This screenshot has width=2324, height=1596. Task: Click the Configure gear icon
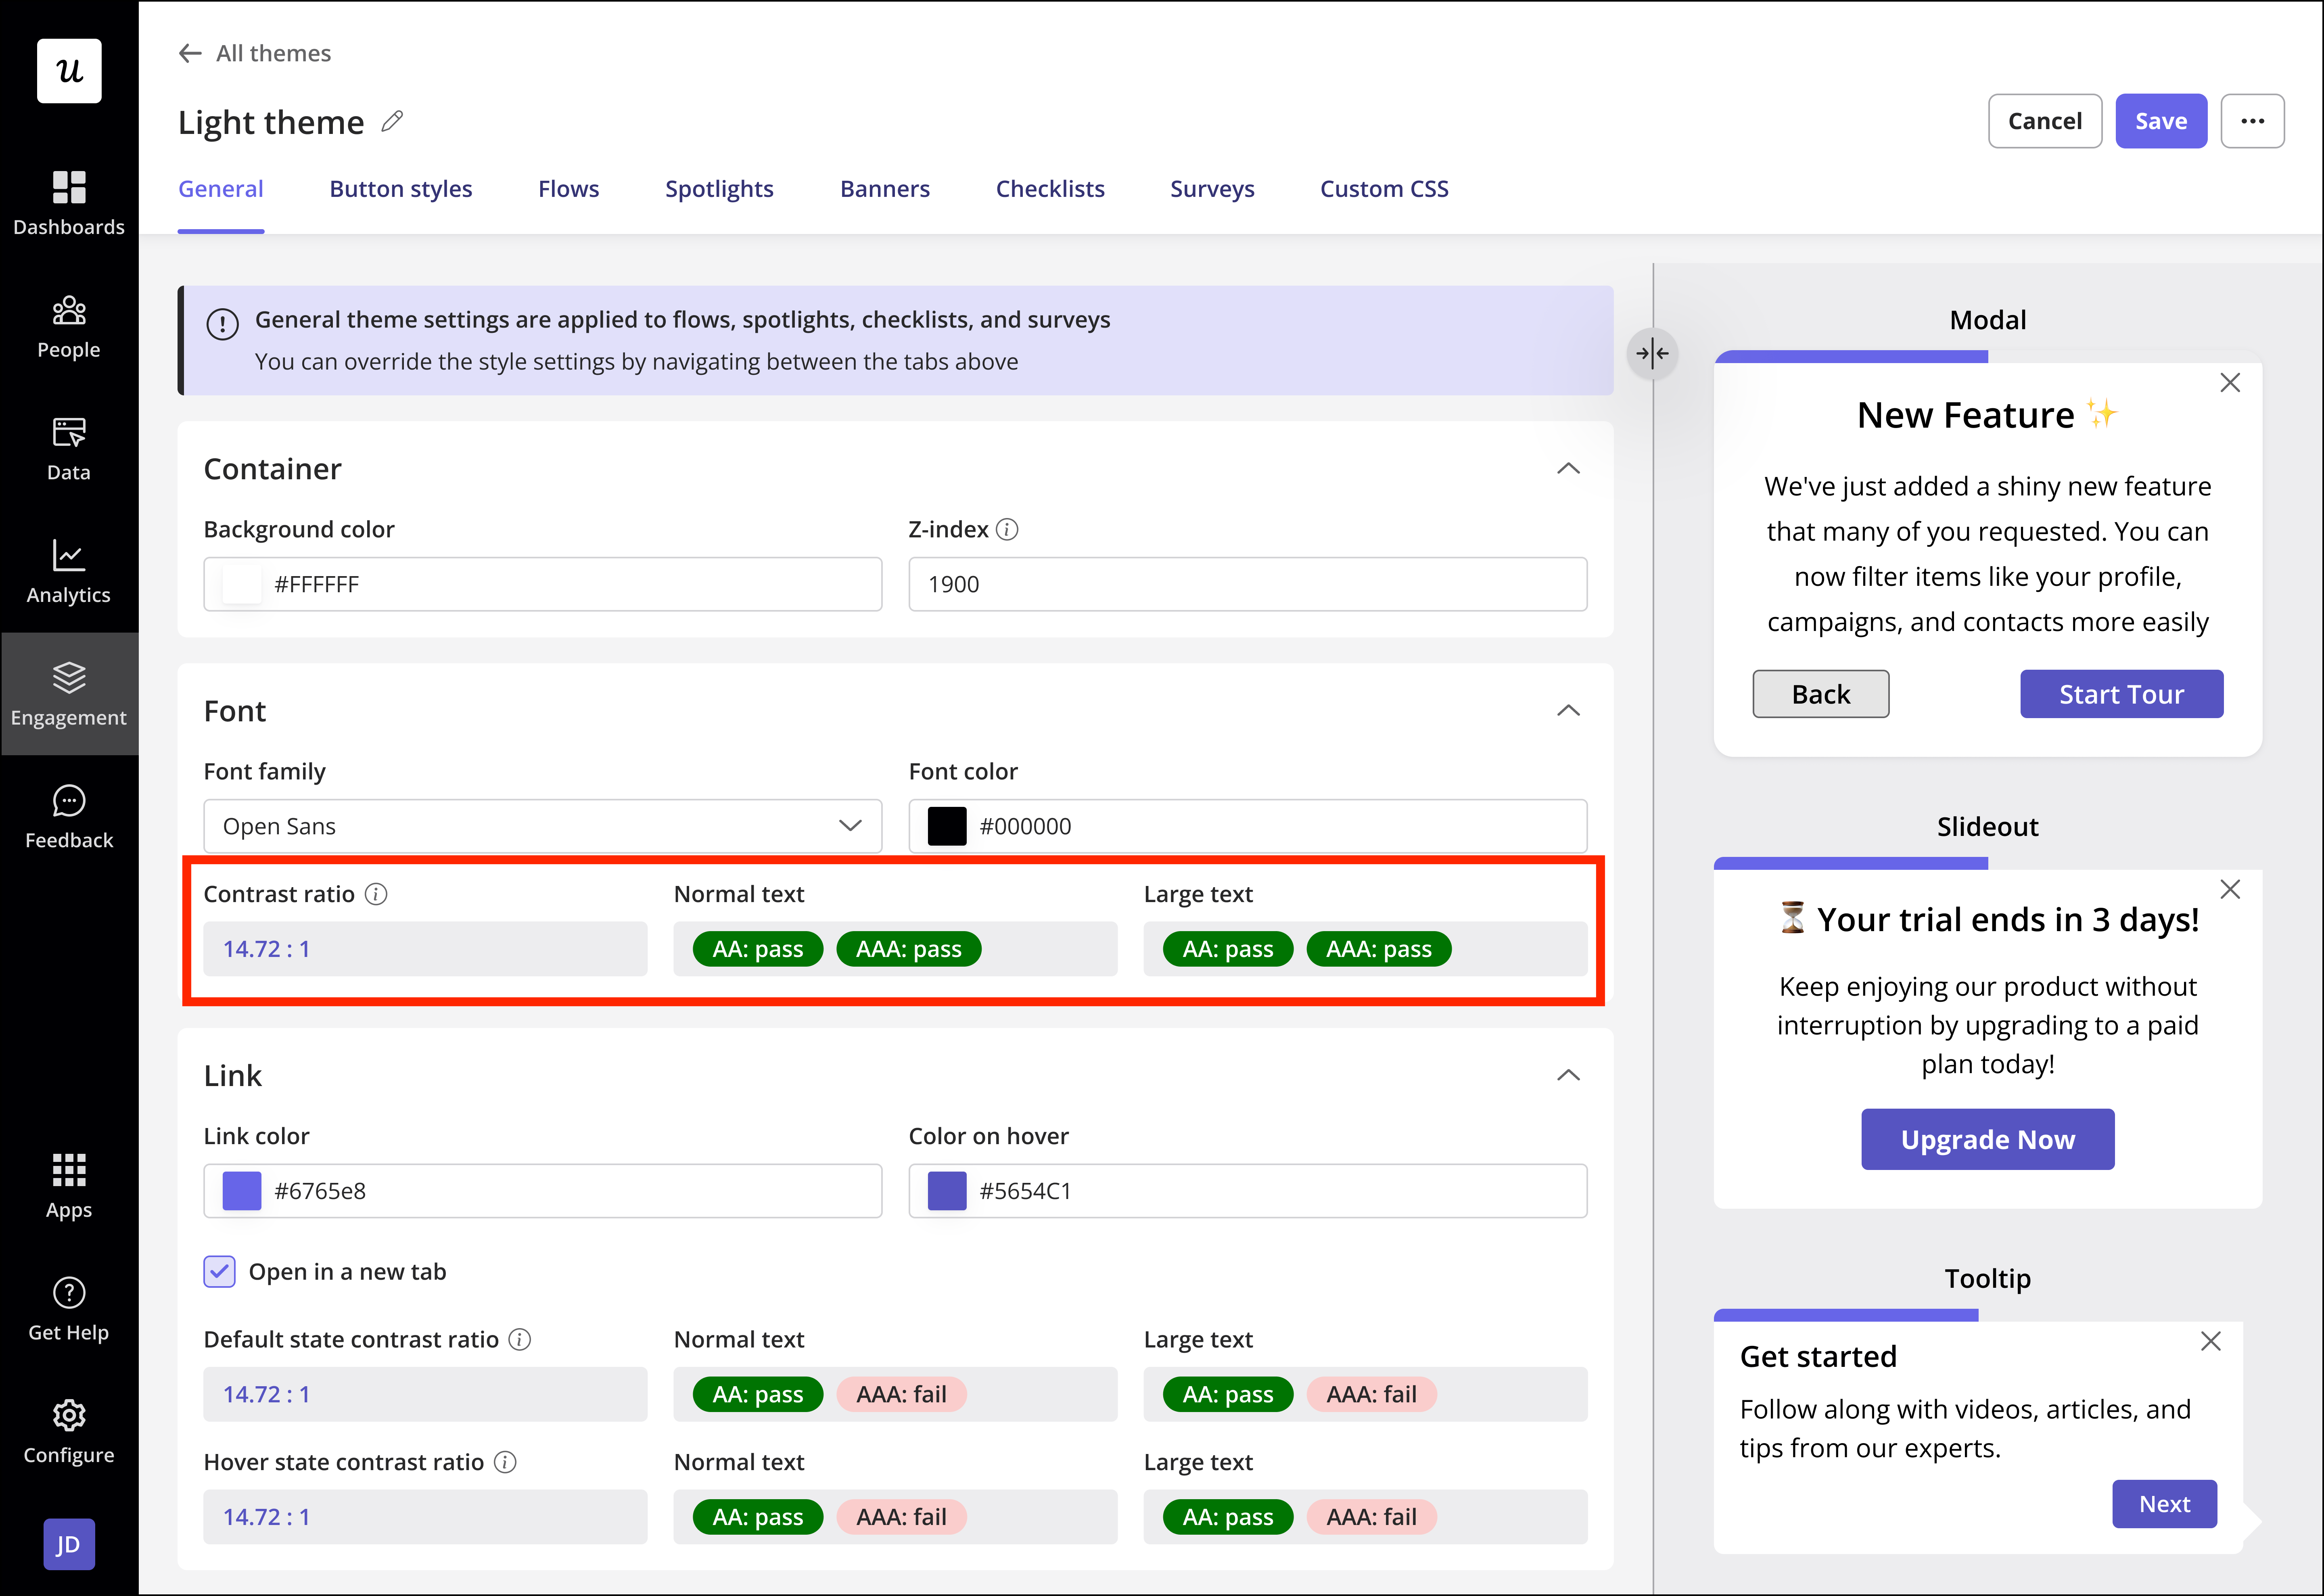click(x=68, y=1415)
